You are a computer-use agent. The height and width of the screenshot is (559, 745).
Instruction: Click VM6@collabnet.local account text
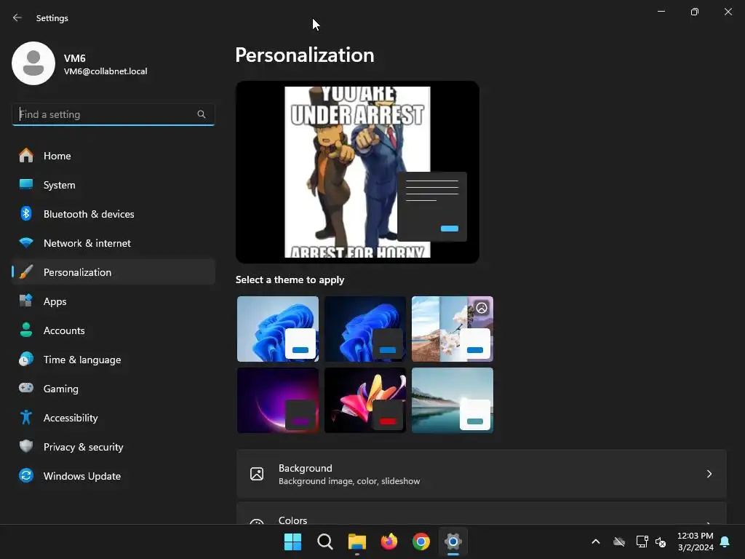pos(105,71)
